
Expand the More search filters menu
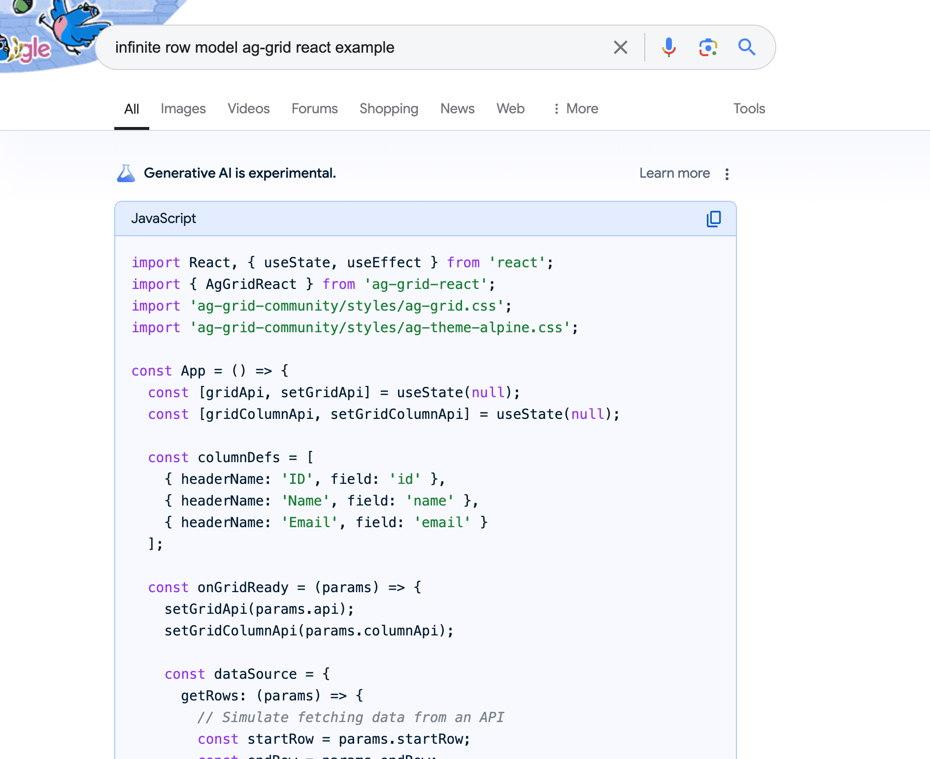click(x=575, y=109)
